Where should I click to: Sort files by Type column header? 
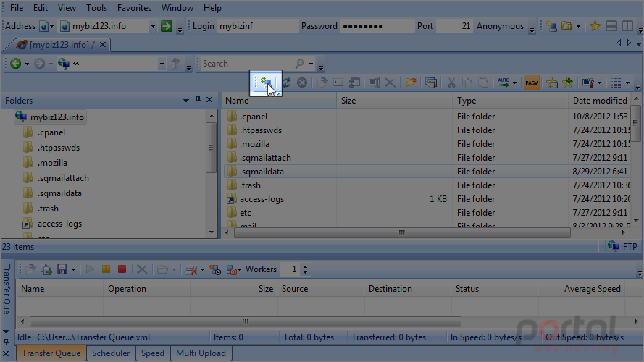511,101
